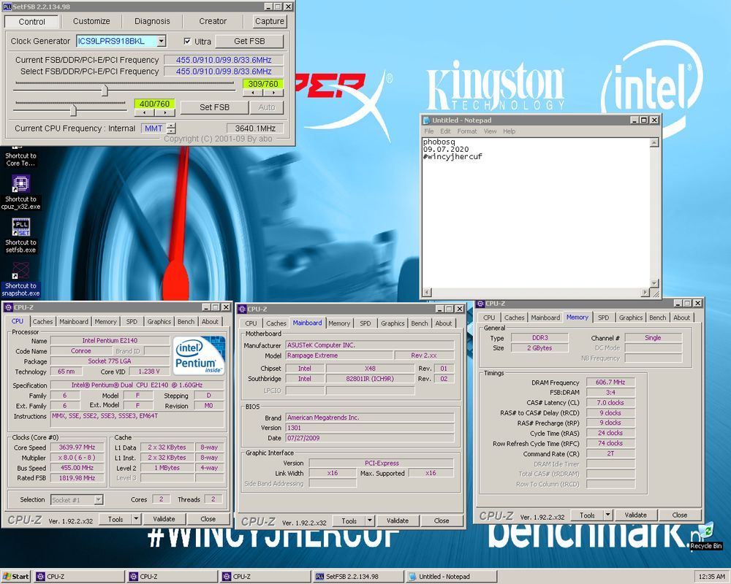This screenshot has width=731, height=584.
Task: Click Close in the Memory window
Action: (679, 515)
